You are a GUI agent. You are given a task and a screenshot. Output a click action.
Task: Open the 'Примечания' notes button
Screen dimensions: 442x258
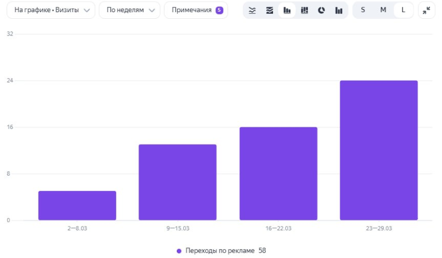click(x=196, y=10)
